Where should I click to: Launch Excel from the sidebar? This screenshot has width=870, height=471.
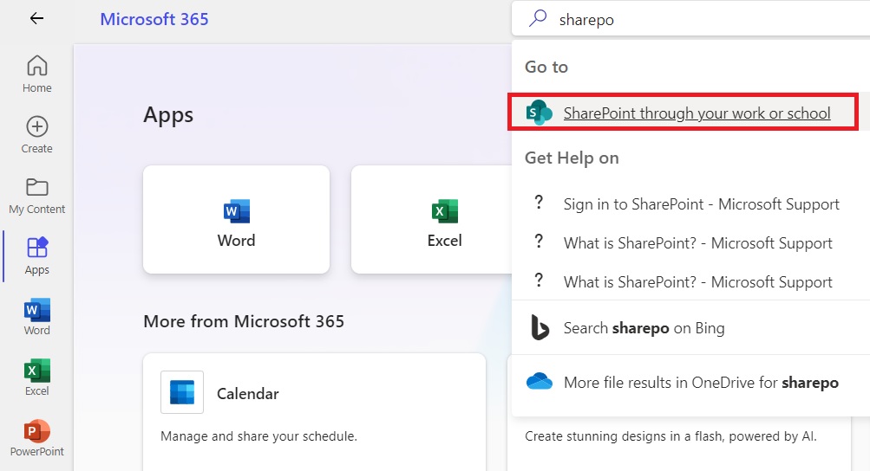click(36, 377)
